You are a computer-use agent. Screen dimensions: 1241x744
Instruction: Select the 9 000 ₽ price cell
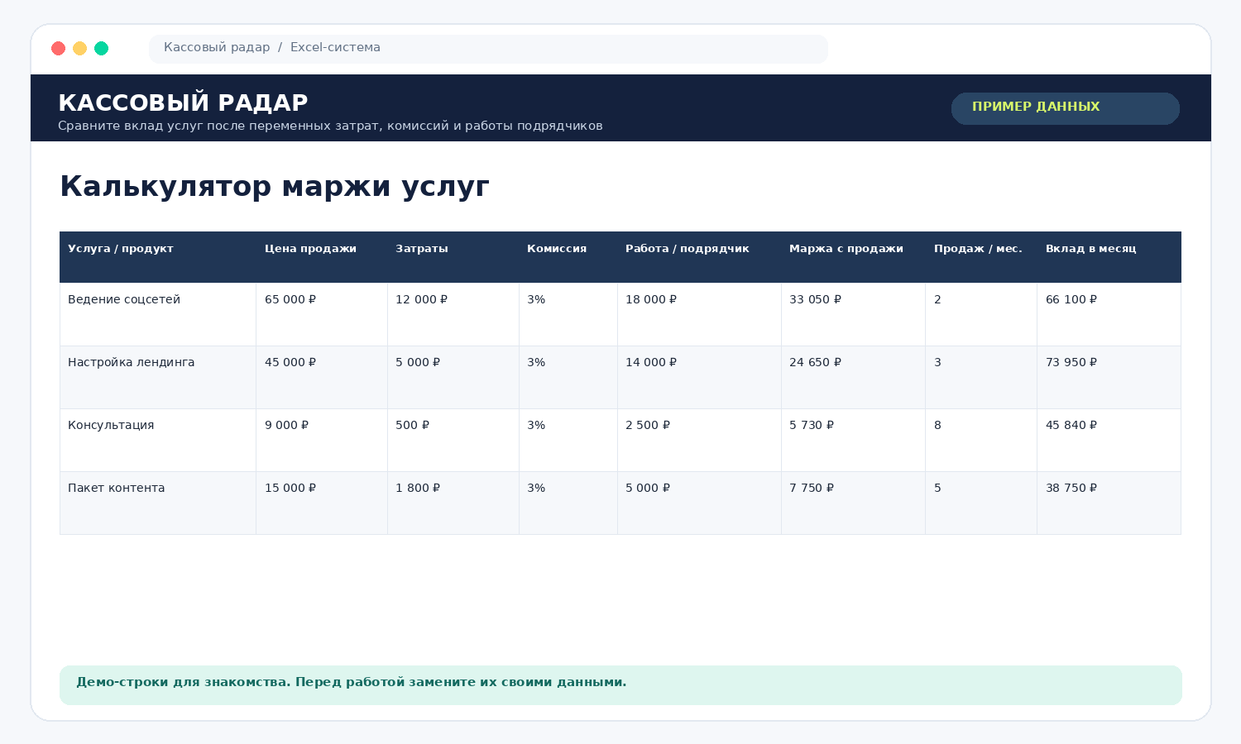(322, 440)
